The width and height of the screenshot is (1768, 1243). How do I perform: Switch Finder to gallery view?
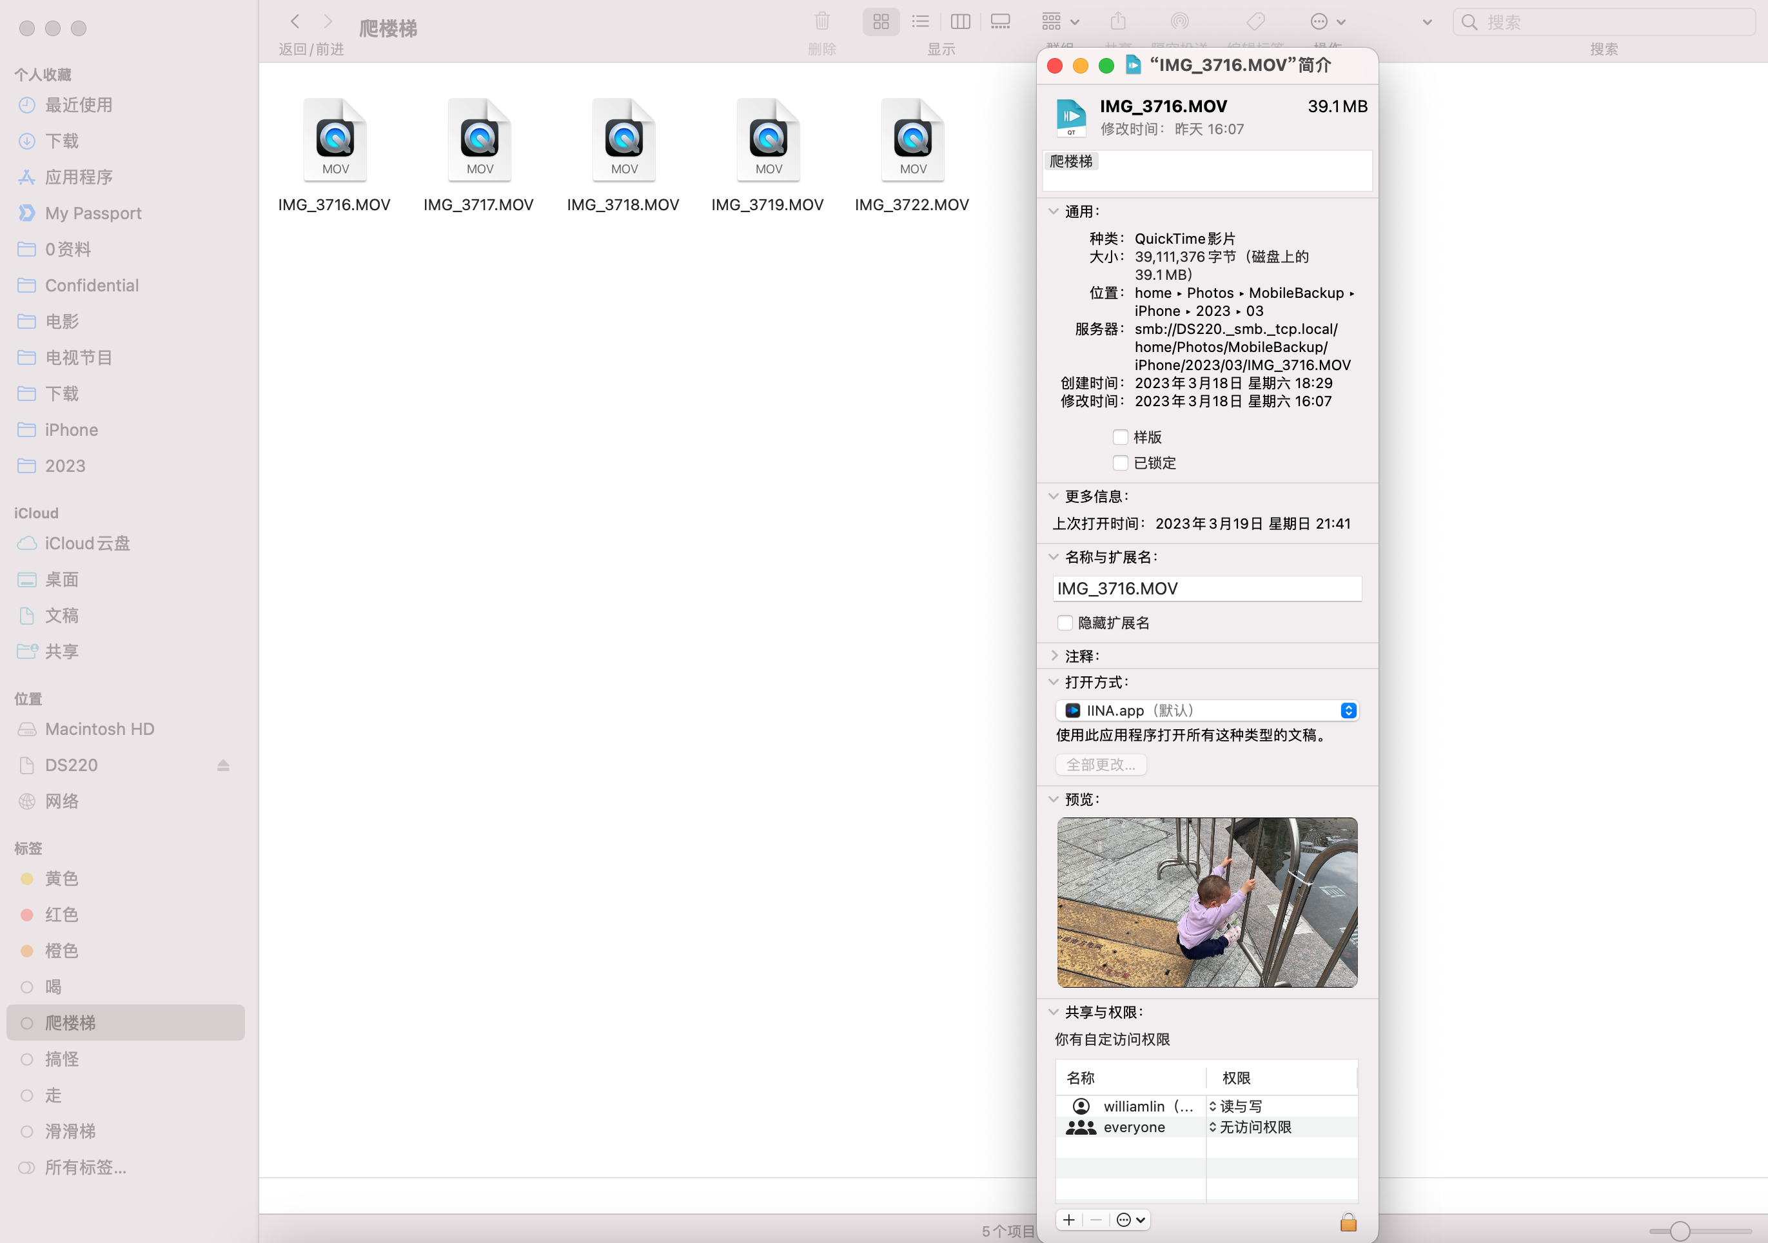(1000, 21)
